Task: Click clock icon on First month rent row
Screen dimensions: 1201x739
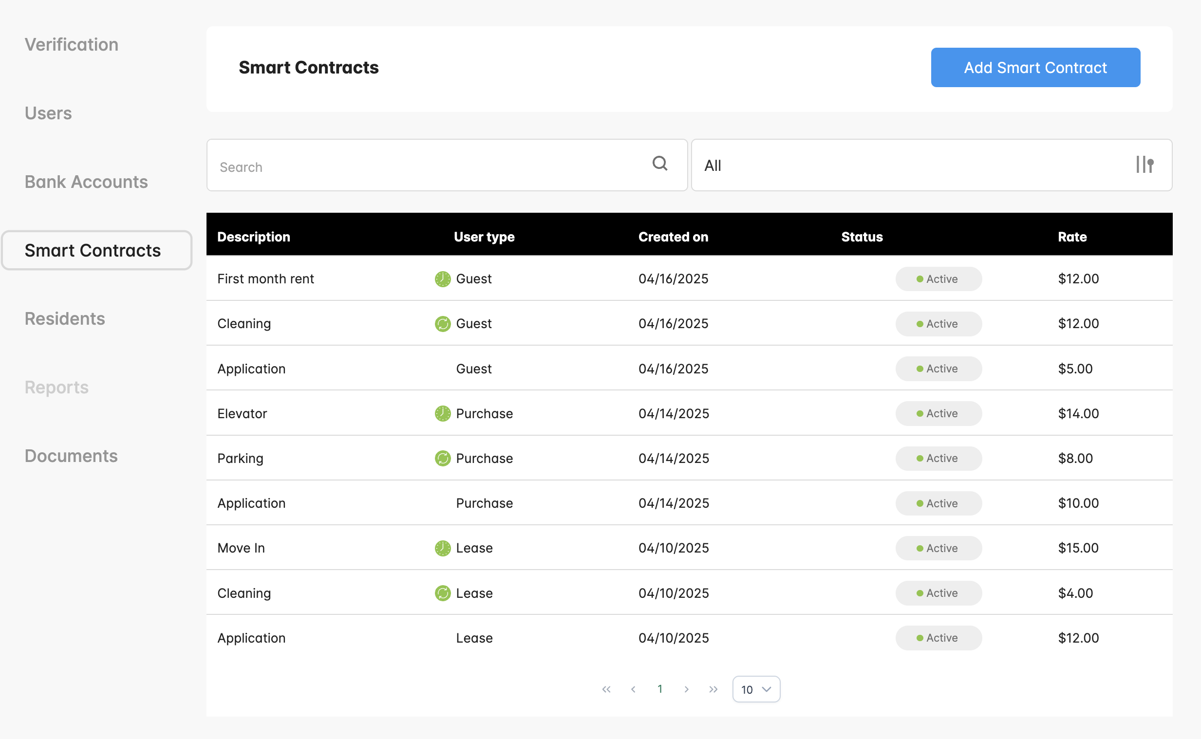Action: coord(442,279)
